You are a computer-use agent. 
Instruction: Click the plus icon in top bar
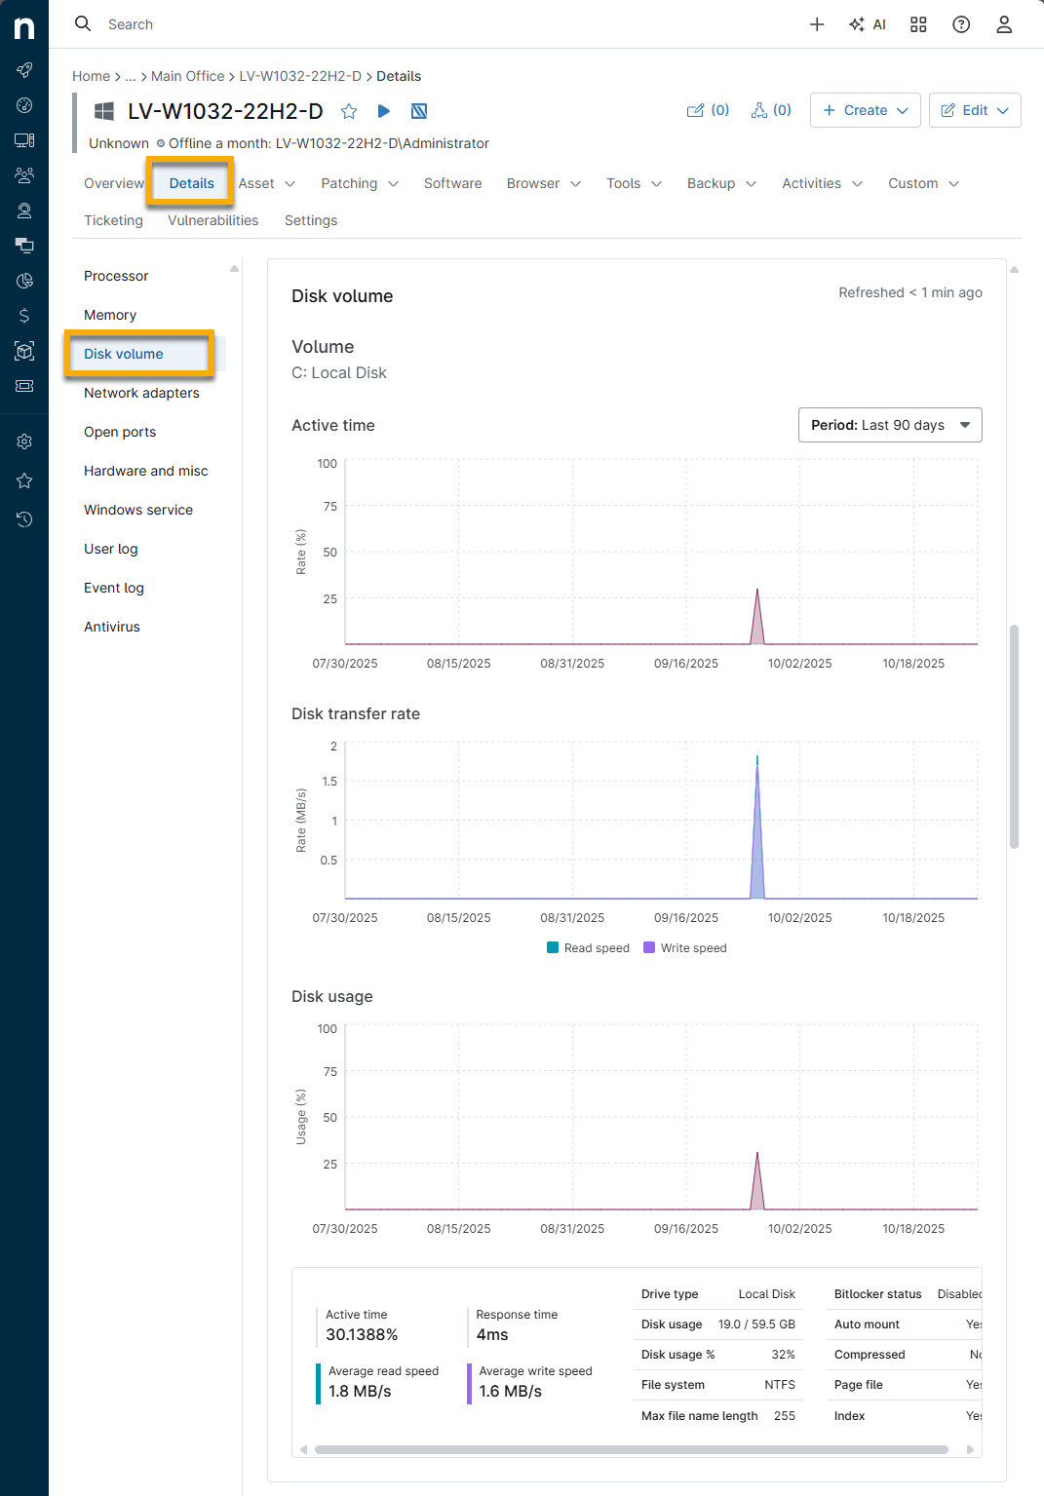pos(817,24)
